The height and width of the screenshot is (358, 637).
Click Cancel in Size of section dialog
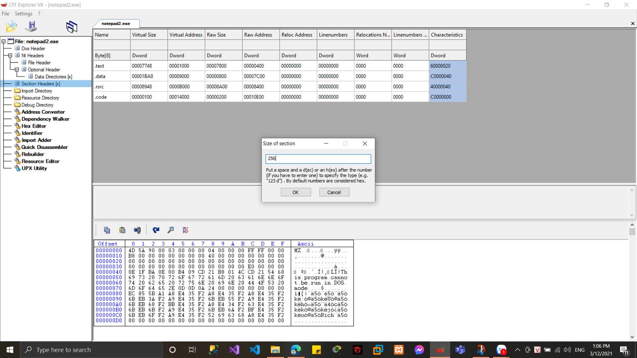click(334, 192)
